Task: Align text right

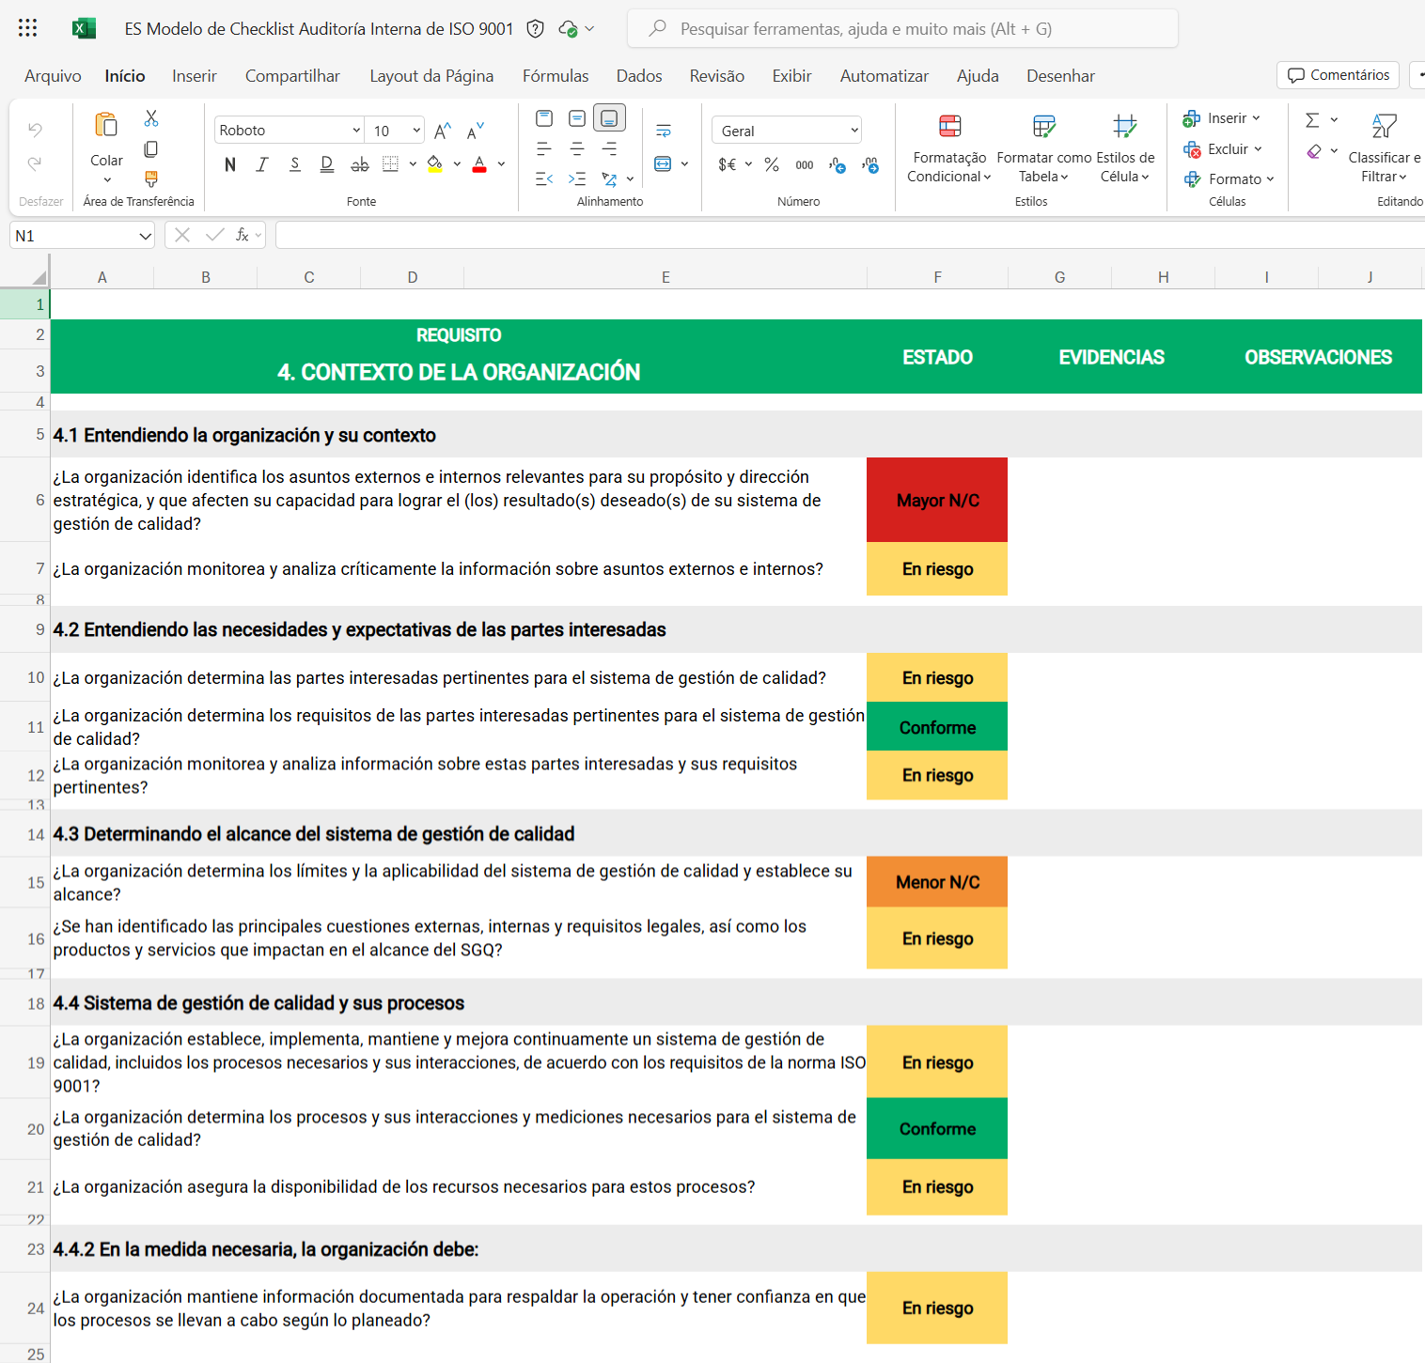Action: (610, 149)
